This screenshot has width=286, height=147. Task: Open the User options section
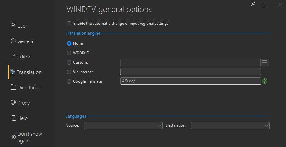(x=19, y=26)
